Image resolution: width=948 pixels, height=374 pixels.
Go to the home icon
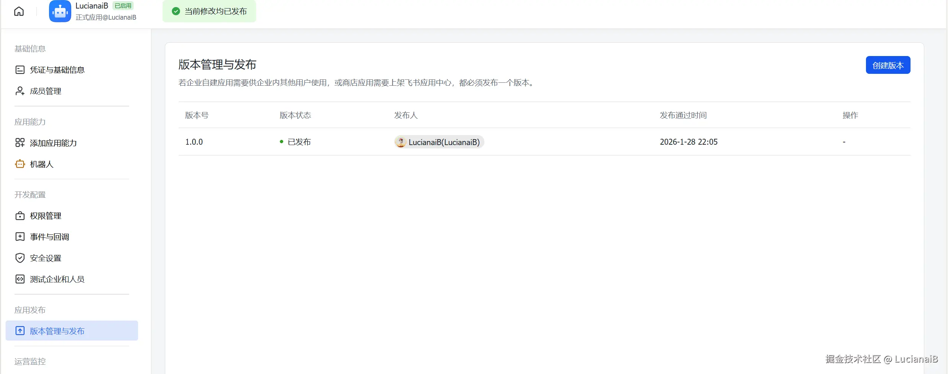[x=19, y=12]
